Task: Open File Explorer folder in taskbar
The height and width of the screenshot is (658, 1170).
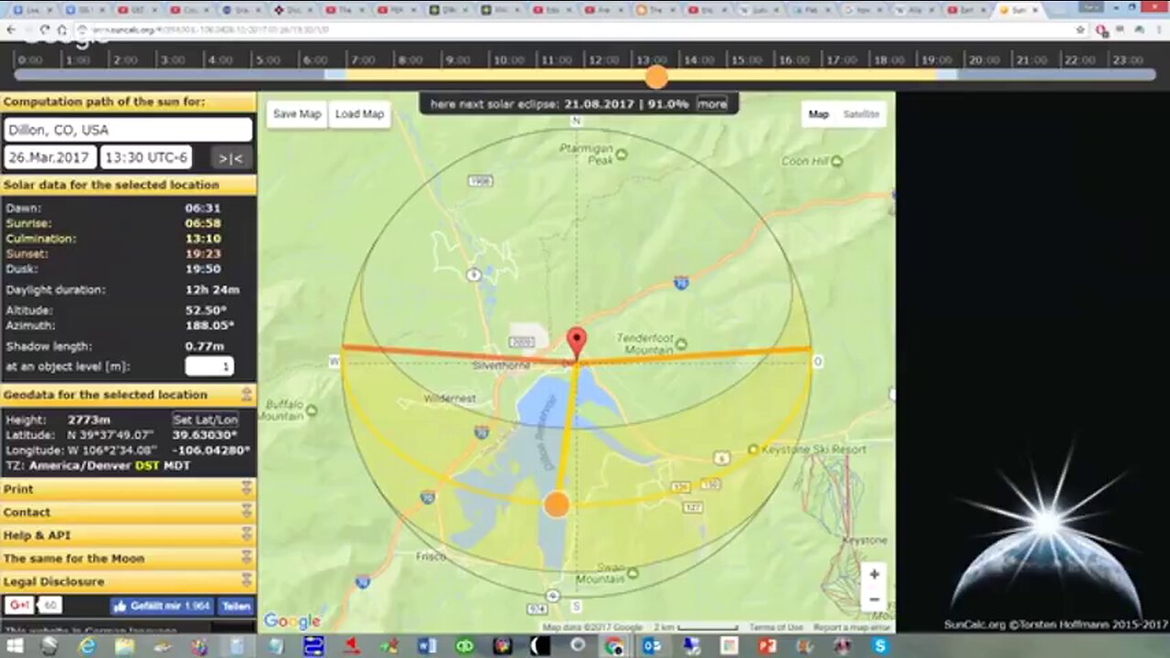Action: (124, 646)
